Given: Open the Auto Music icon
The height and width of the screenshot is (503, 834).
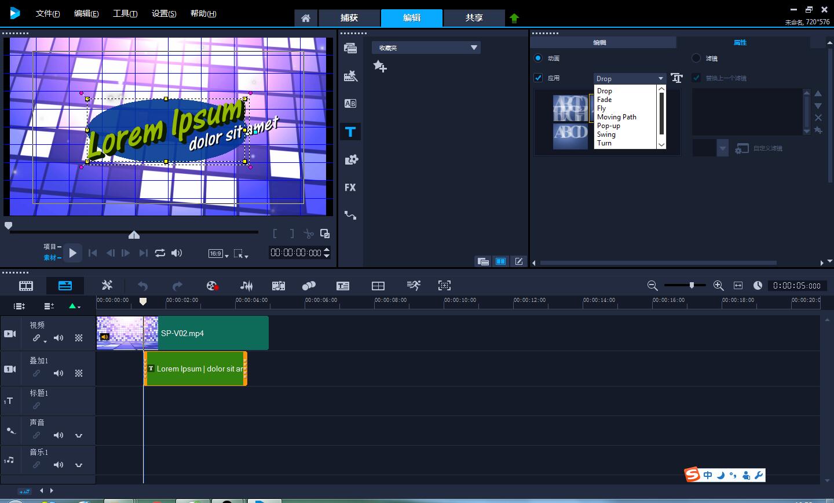Looking at the screenshot, I should pyautogui.click(x=278, y=286).
